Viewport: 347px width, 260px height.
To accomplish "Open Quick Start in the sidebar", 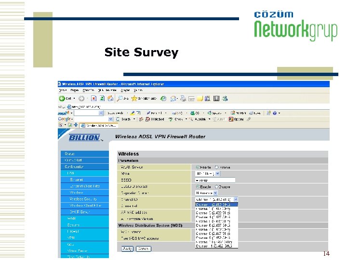I will pos(85,160).
